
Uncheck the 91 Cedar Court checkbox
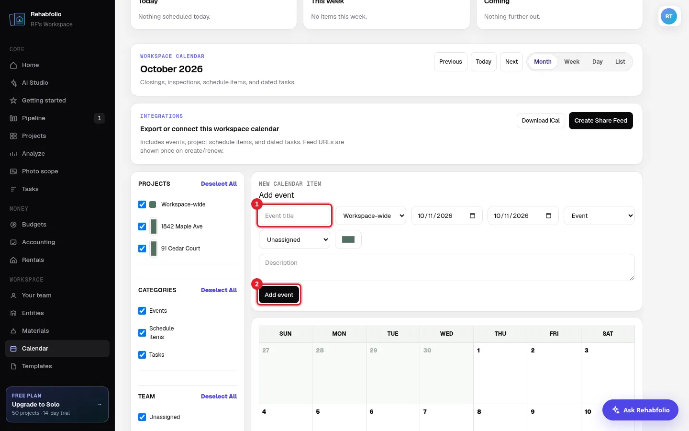142,249
